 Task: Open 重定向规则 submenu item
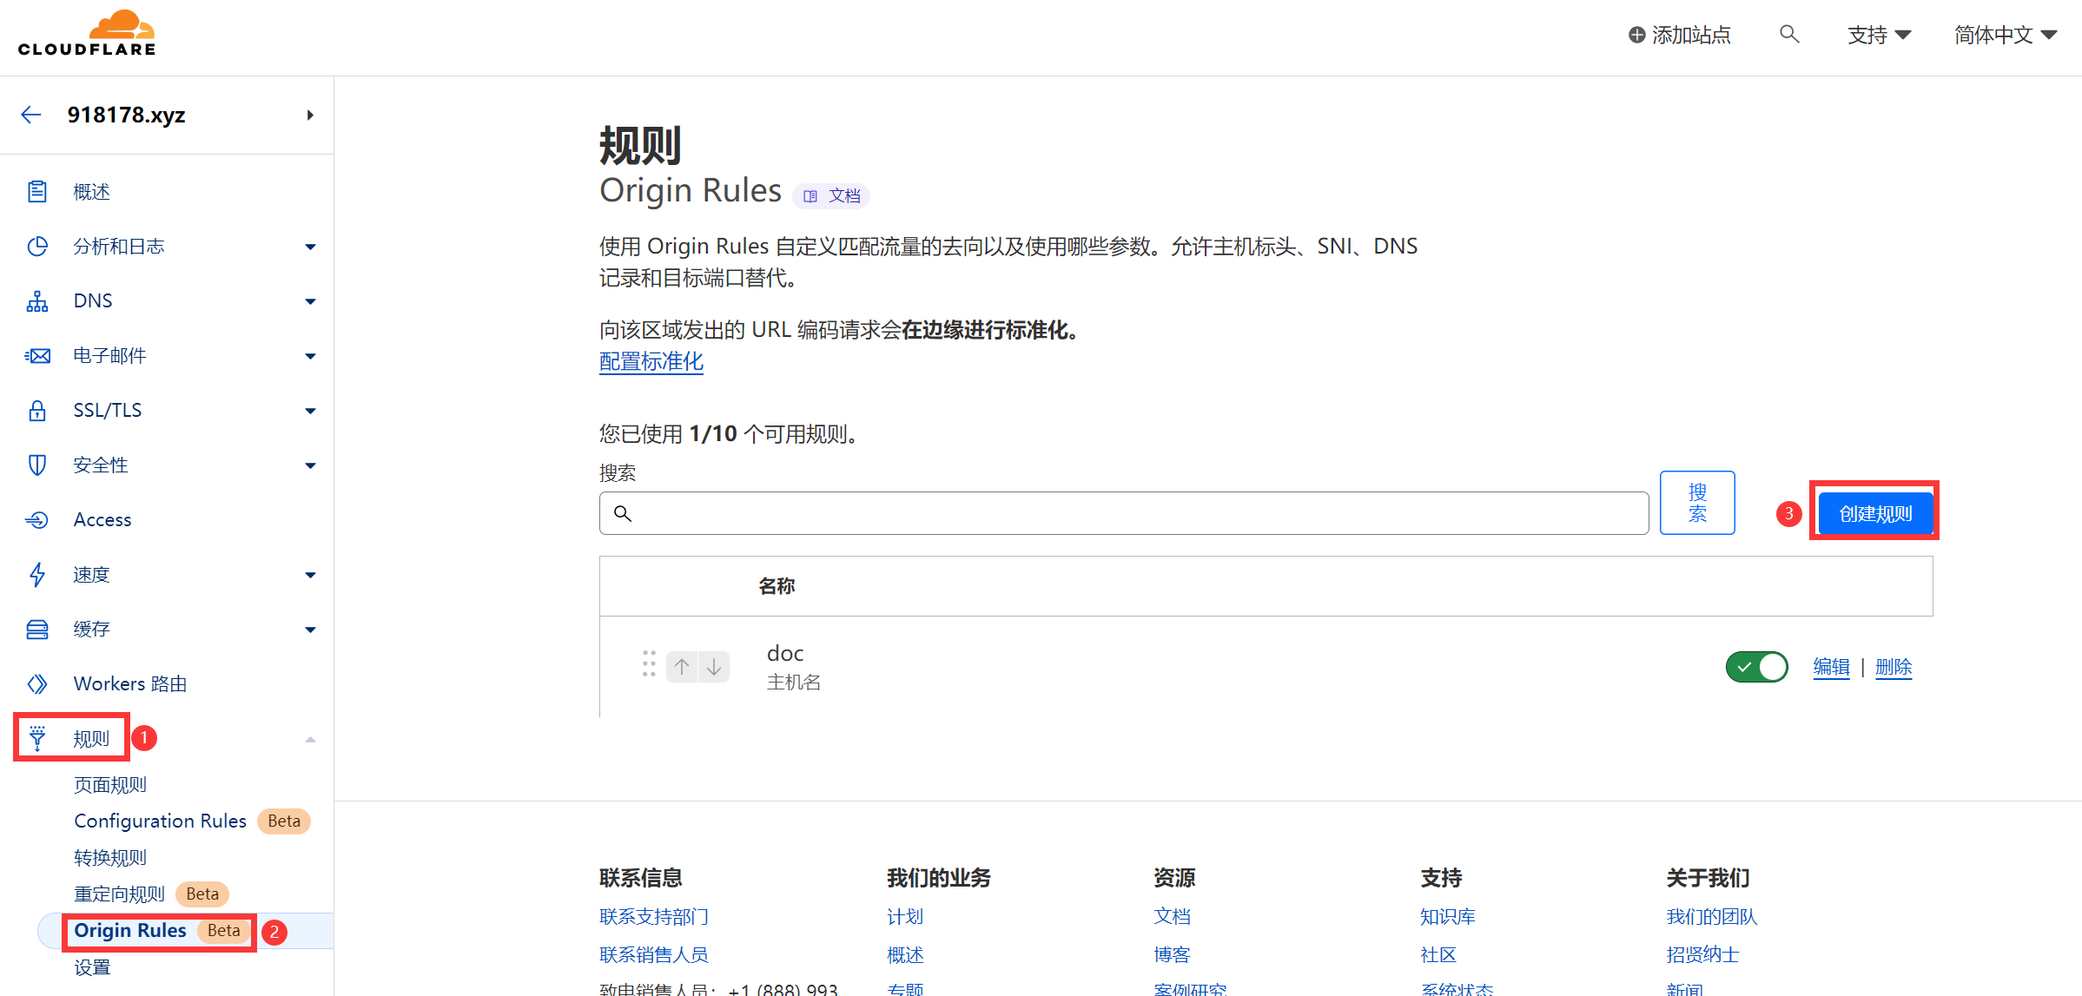tap(119, 894)
